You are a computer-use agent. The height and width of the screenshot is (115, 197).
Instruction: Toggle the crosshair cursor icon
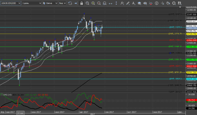tap(162, 3)
